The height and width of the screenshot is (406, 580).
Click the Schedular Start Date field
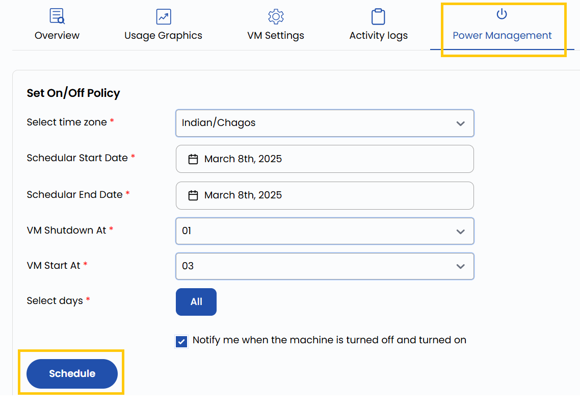325,159
